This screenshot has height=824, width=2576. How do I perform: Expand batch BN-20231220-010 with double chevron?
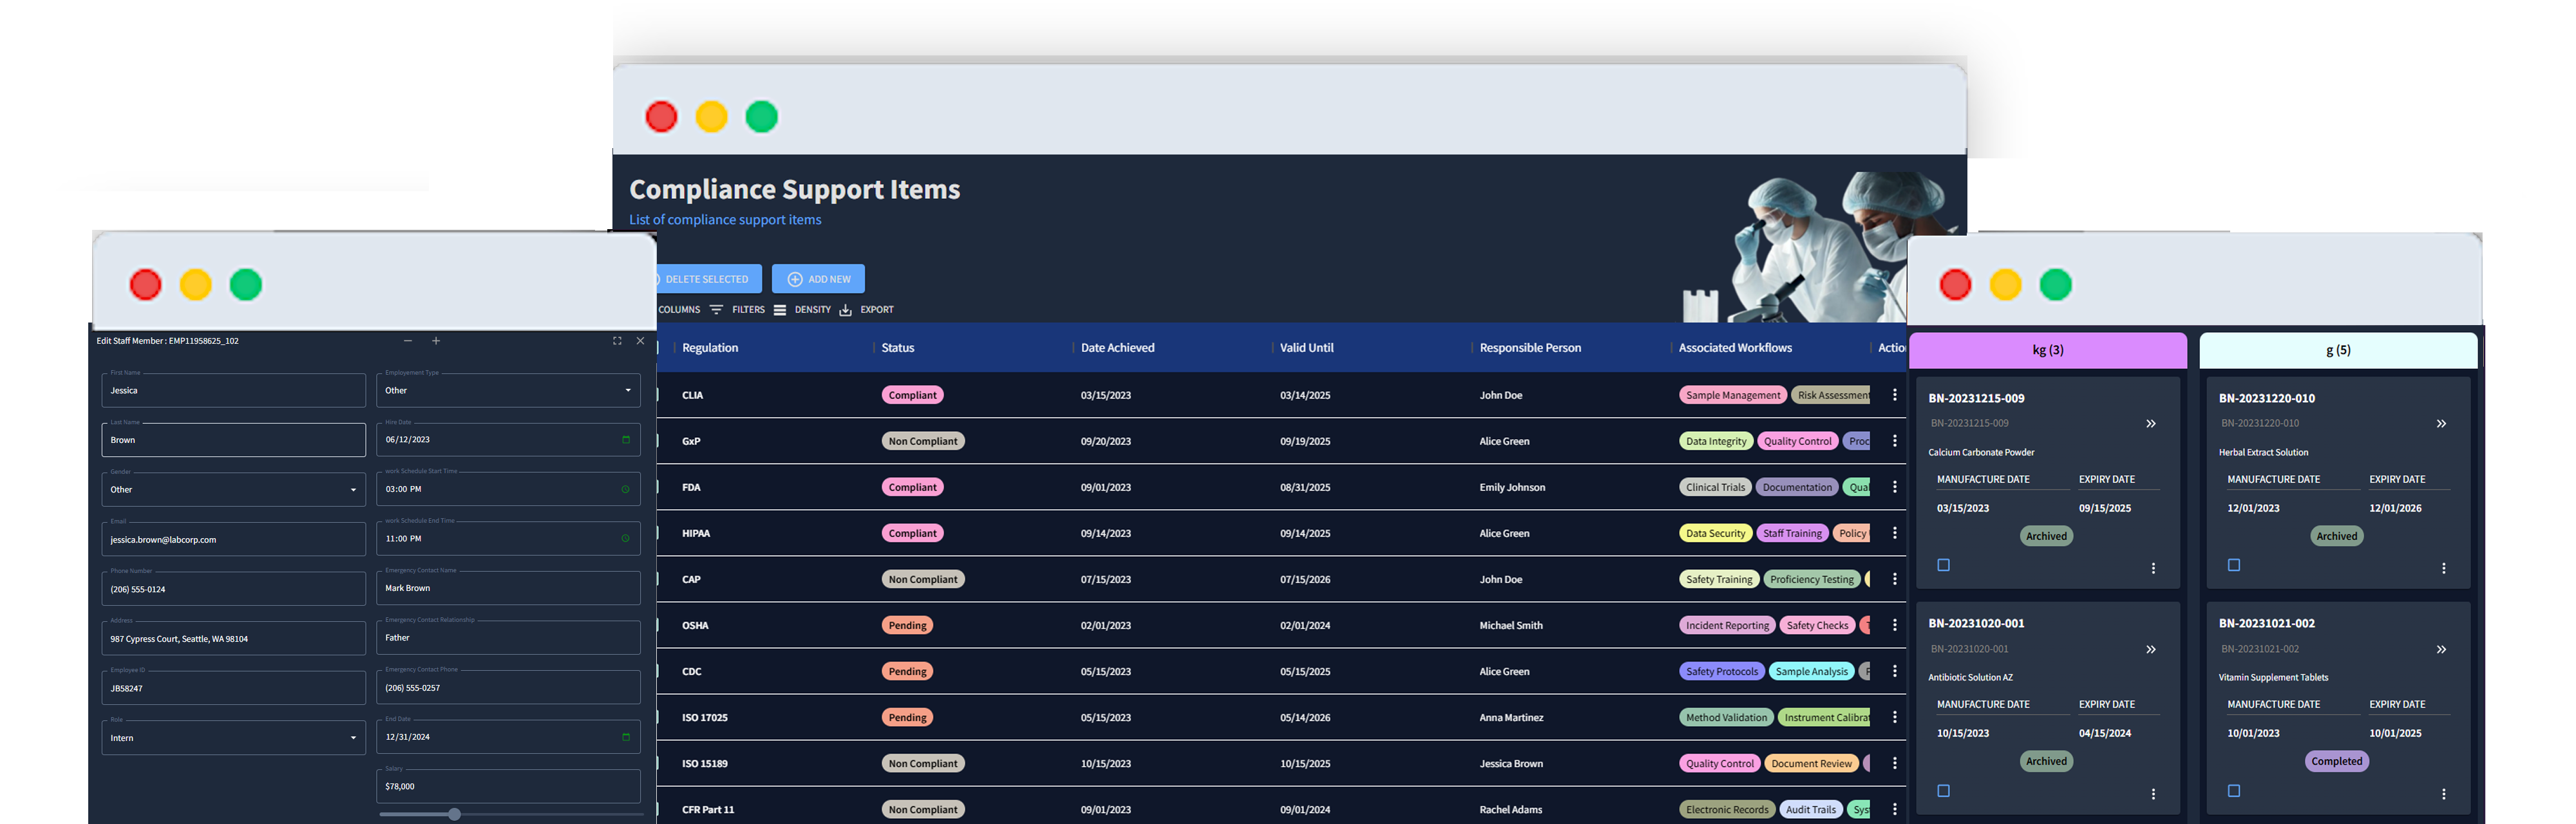click(x=2441, y=424)
